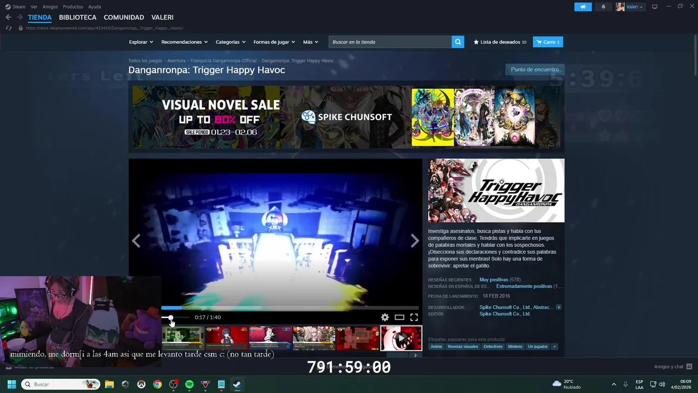
Task: Open the Formas de jugar dropdown
Action: [x=274, y=42]
